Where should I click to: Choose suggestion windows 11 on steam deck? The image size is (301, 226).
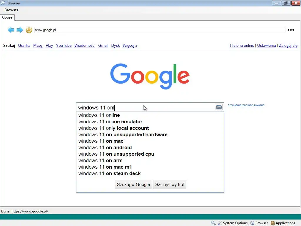(x=150, y=174)
